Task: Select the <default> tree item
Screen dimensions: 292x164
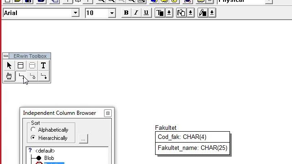Action: point(45,151)
